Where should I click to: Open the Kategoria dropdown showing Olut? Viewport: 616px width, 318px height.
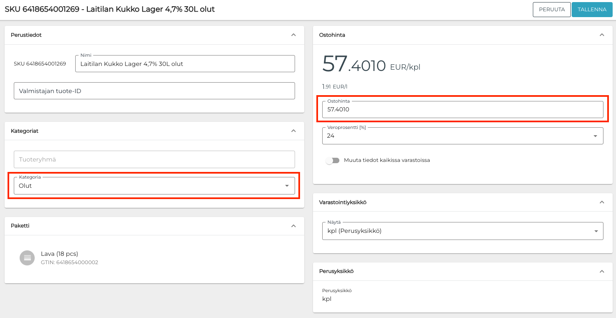point(154,186)
